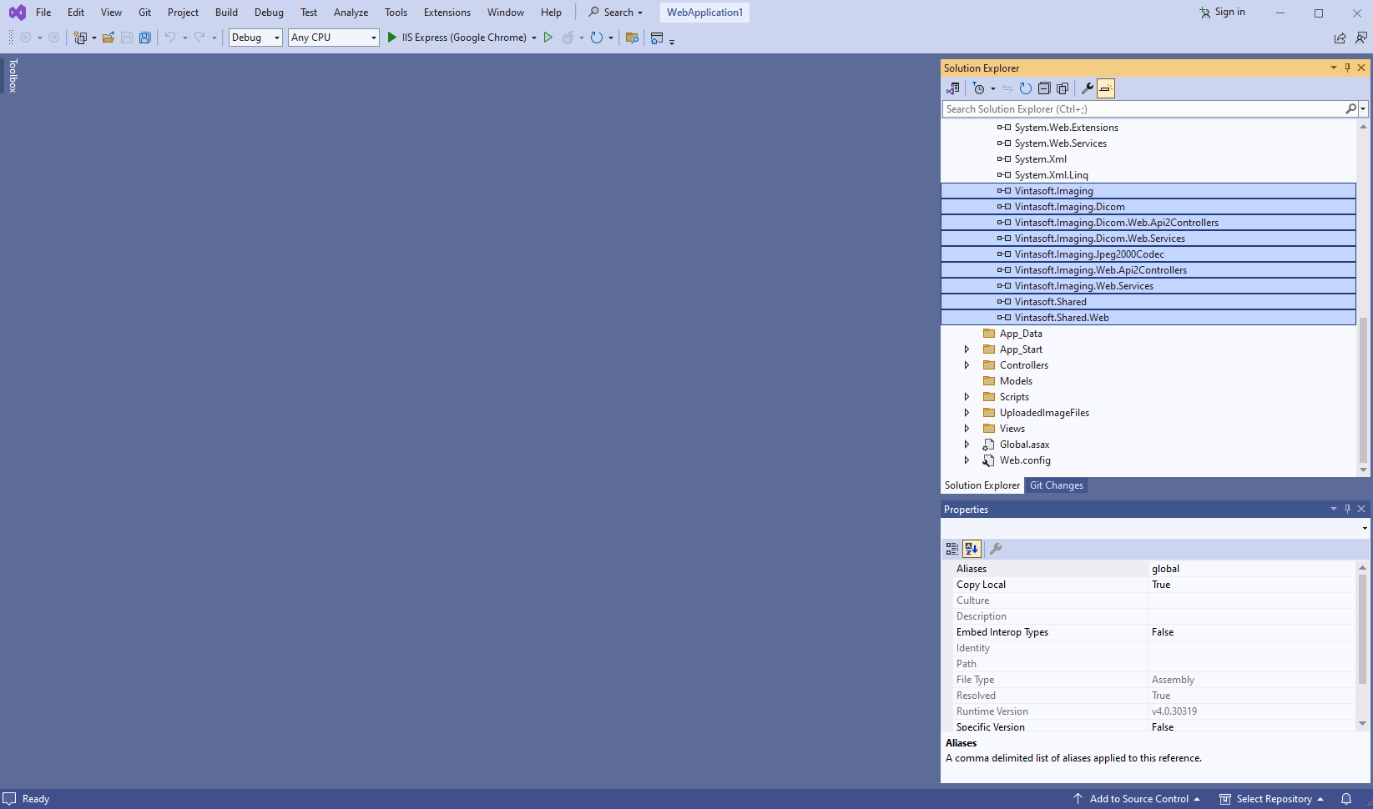
Task: Open the Any CPU platform dropdown
Action: tap(334, 38)
